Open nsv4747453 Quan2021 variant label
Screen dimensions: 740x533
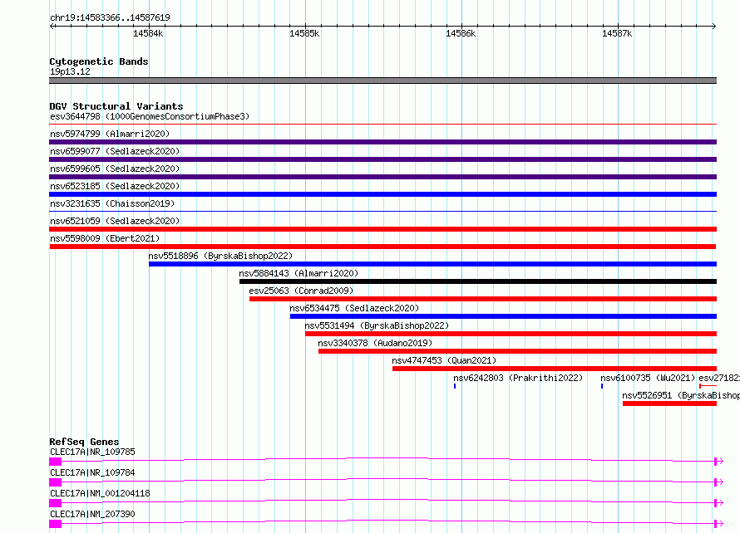444,360
